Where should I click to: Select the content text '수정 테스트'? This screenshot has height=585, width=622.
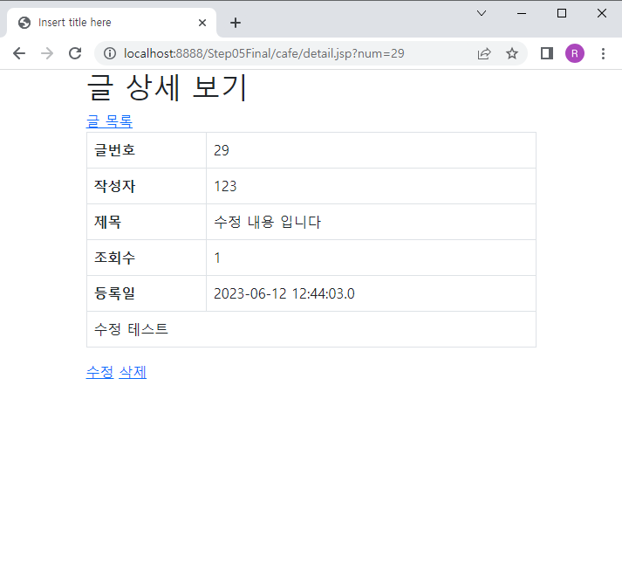(131, 329)
